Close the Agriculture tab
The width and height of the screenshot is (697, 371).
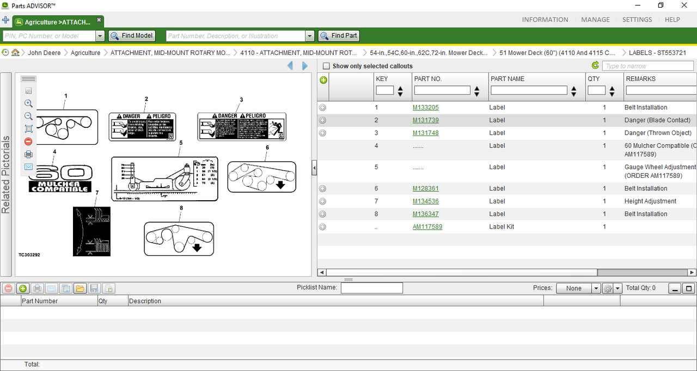click(99, 20)
